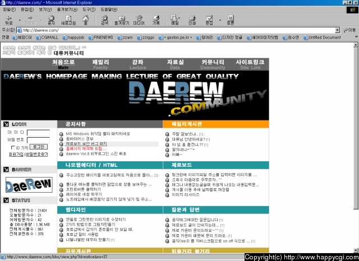Open the 디자인 정글 links bar shortcut

coord(229,38)
